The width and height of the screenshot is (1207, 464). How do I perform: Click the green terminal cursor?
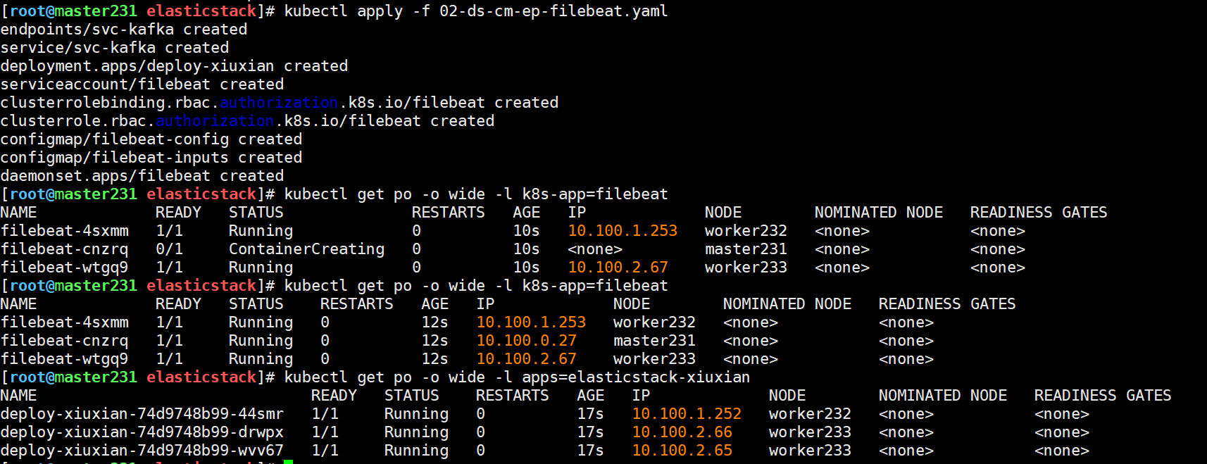pos(288,462)
